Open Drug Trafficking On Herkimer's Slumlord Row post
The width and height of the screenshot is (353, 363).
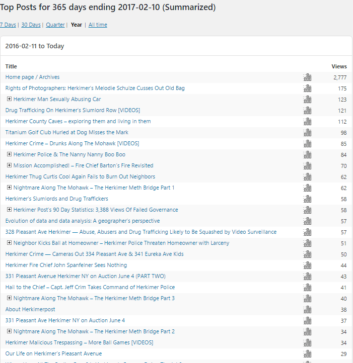pos(73,110)
